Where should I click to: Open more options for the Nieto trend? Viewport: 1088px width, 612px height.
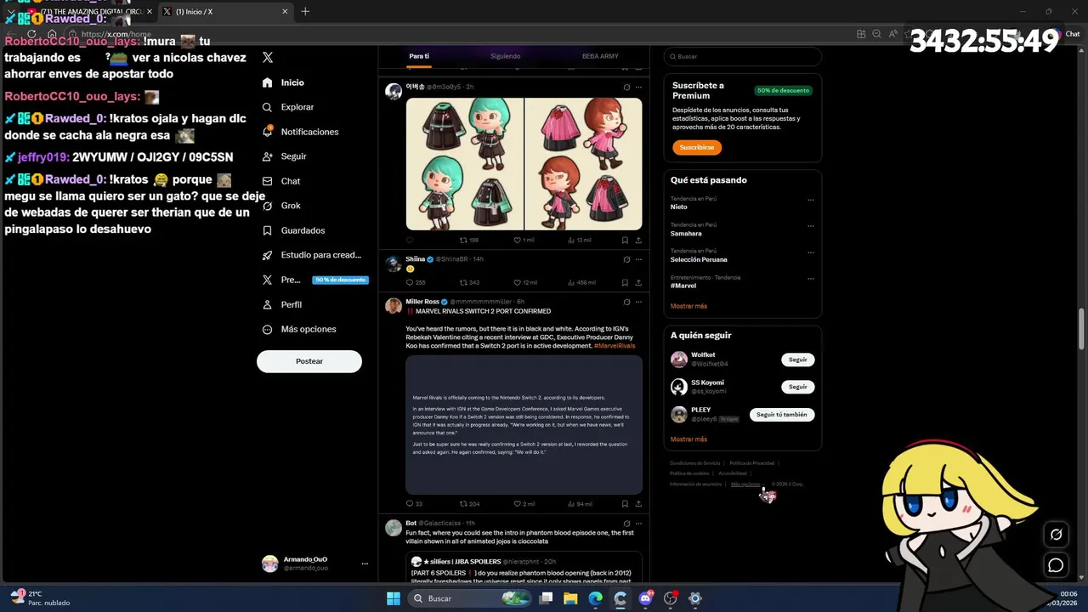810,200
